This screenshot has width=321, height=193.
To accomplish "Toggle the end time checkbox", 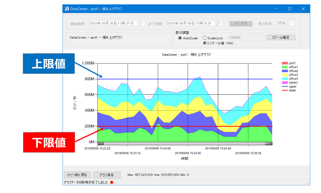I will [x=217, y=23].
